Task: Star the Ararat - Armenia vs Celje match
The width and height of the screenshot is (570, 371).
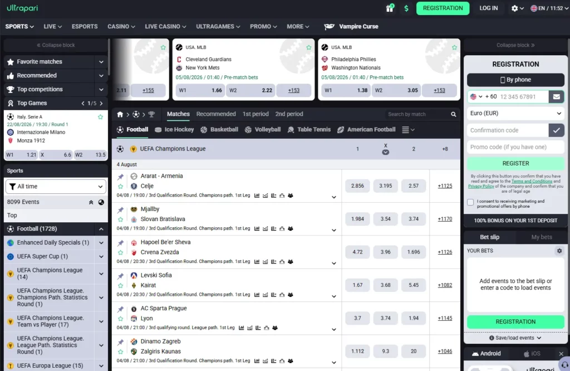Action: click(120, 186)
